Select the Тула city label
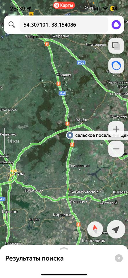 point(19,174)
